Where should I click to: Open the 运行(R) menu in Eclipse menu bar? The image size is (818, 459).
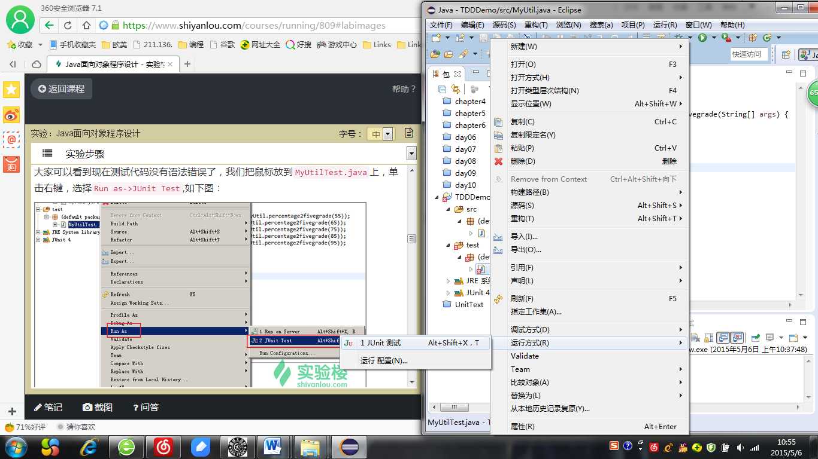click(665, 25)
